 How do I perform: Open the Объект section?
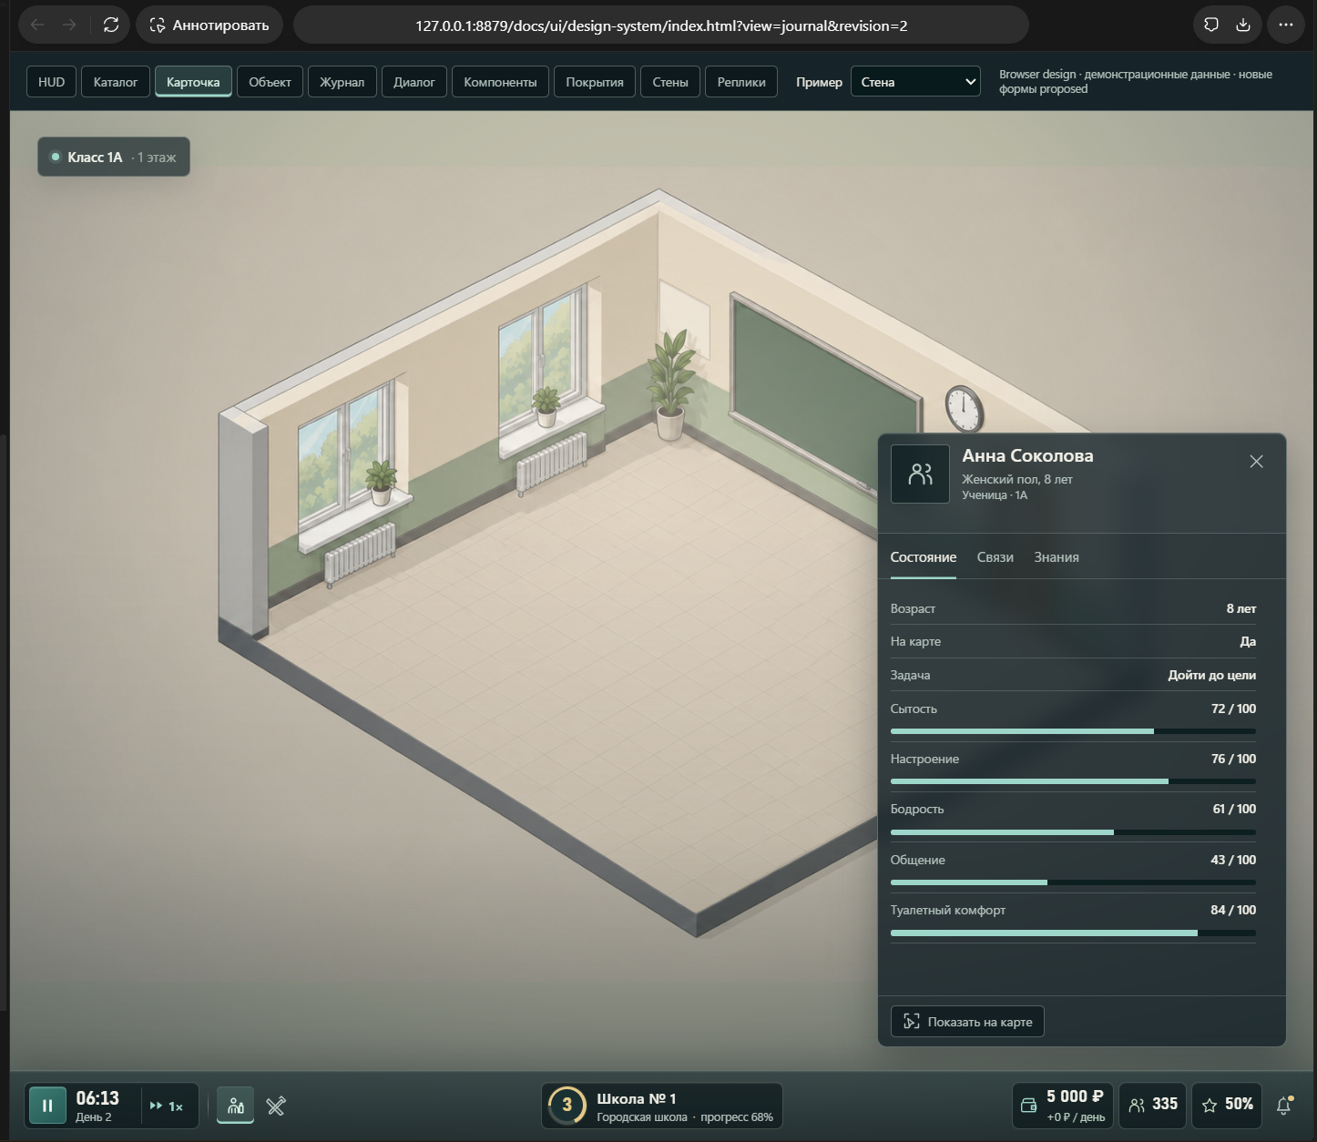point(270,82)
